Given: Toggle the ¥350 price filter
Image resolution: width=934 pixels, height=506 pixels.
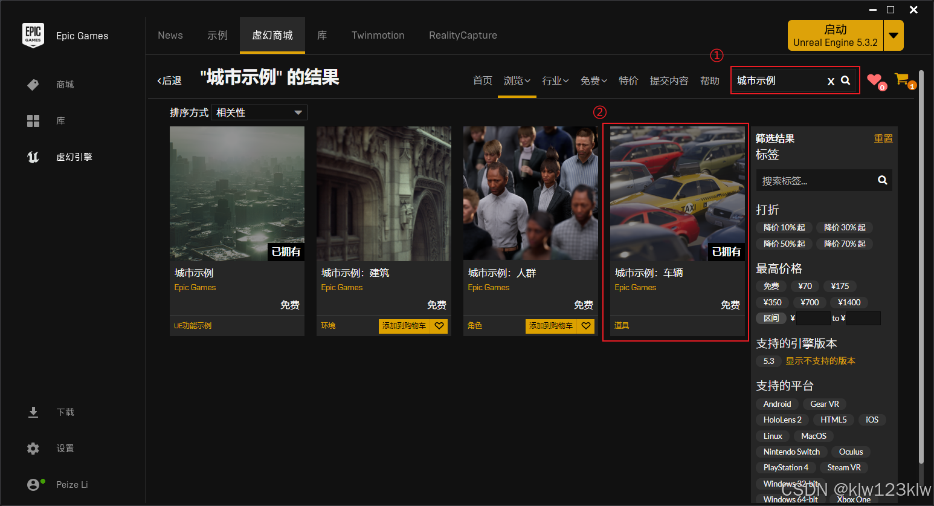Looking at the screenshot, I should pos(773,302).
